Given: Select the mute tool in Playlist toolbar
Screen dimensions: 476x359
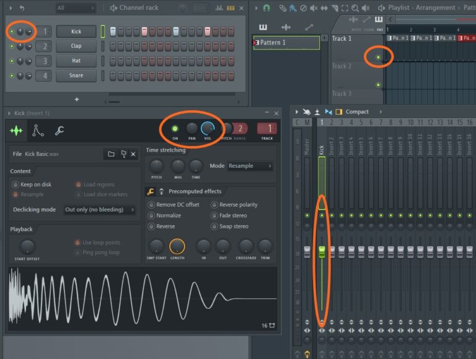Looking at the screenshot, I should (x=314, y=8).
